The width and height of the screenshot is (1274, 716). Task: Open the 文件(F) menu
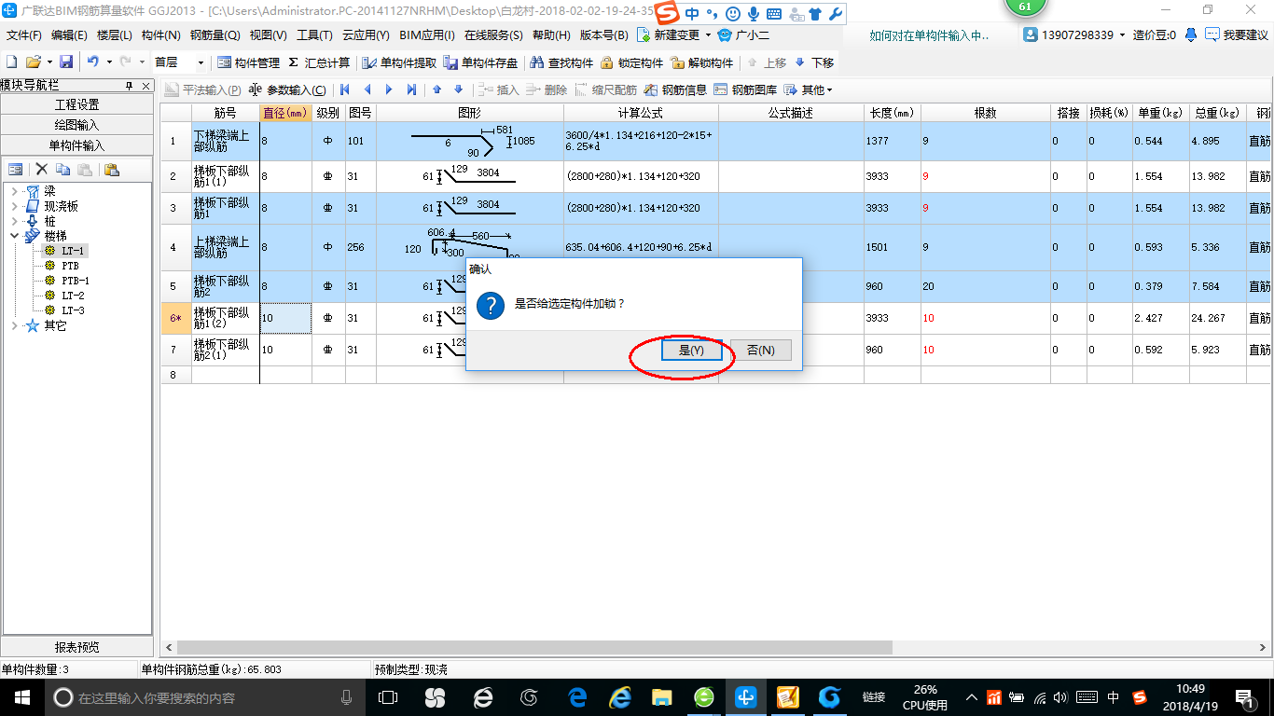point(23,34)
